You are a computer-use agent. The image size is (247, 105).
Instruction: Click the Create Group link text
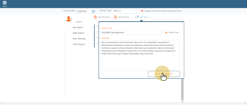point(173,33)
